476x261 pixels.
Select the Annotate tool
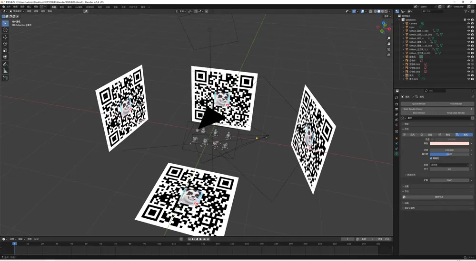click(5, 64)
